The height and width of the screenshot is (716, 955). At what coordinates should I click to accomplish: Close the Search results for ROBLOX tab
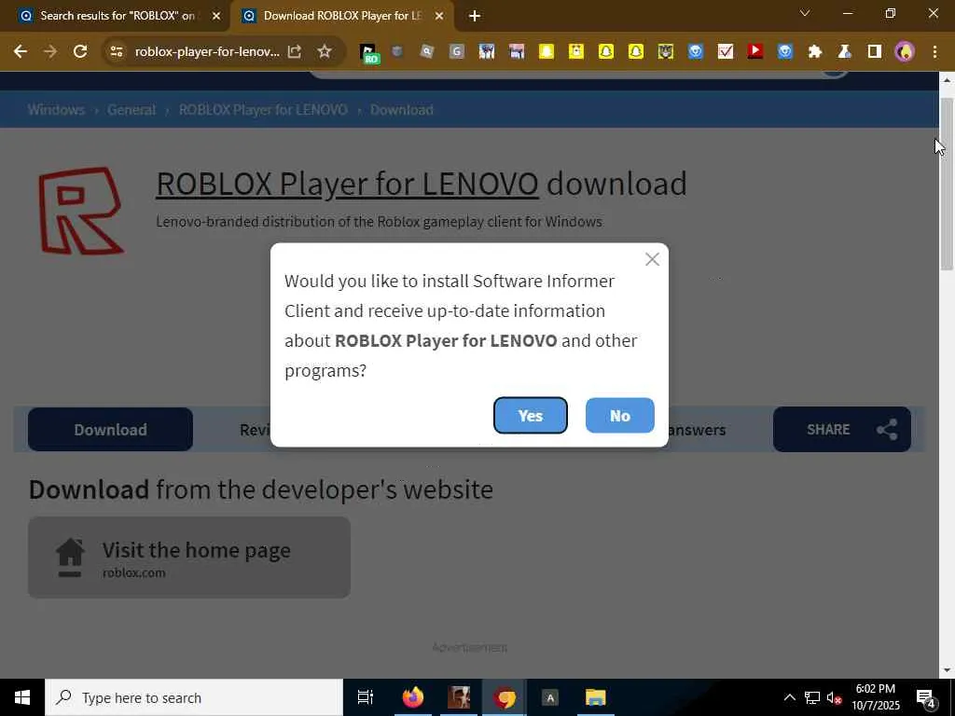point(216,16)
